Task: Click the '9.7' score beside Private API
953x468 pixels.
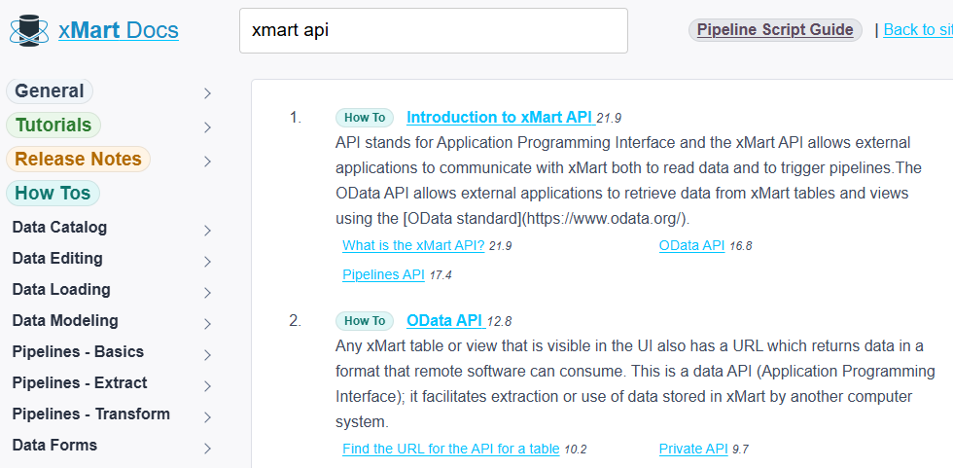Action: [741, 450]
